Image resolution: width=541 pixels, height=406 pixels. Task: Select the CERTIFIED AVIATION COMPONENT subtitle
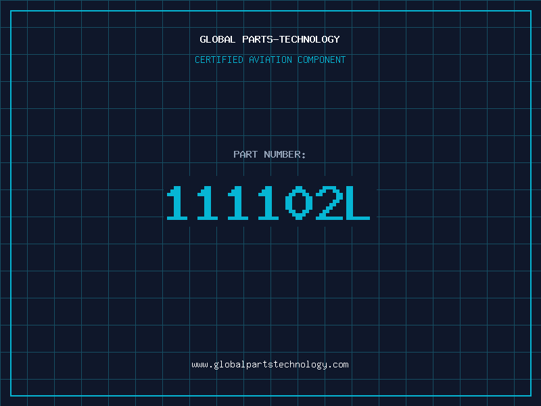click(270, 60)
